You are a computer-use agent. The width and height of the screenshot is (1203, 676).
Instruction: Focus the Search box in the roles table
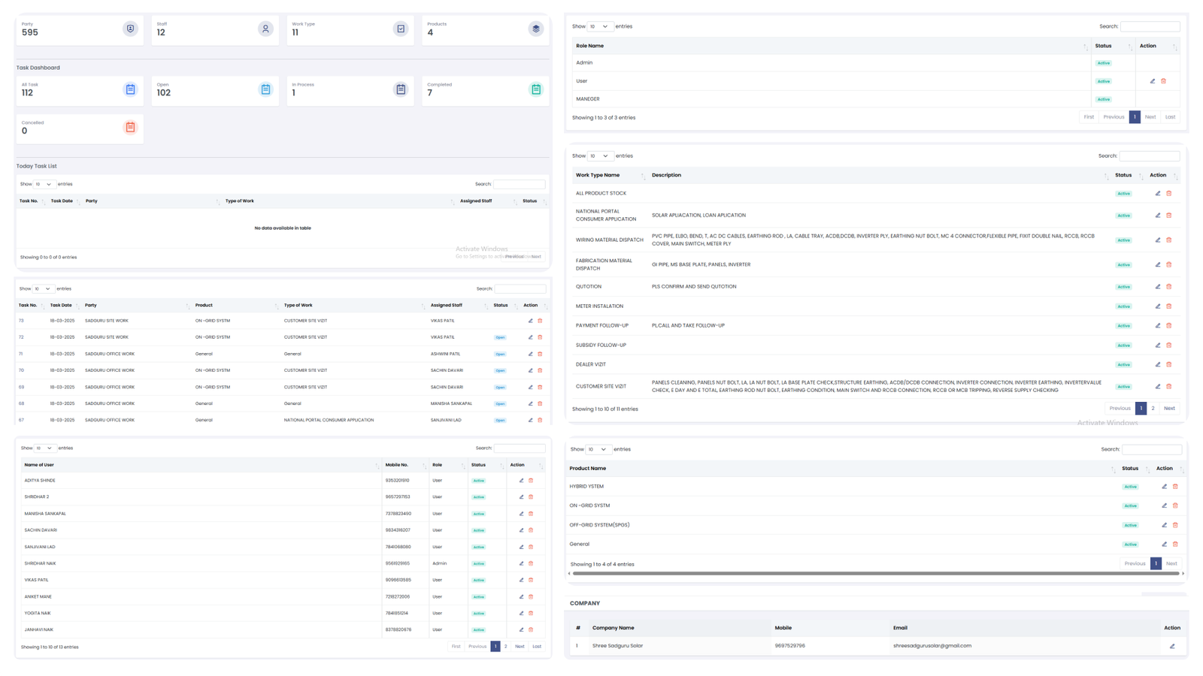point(1150,26)
